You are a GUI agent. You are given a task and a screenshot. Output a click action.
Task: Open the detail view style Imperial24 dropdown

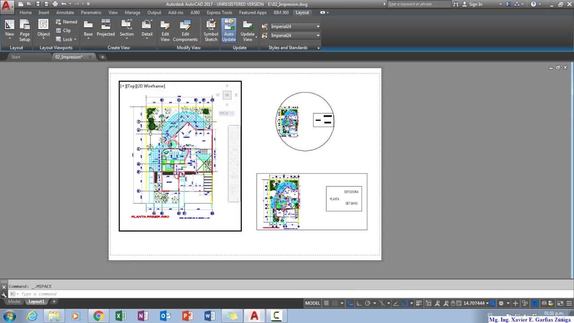click(x=295, y=35)
